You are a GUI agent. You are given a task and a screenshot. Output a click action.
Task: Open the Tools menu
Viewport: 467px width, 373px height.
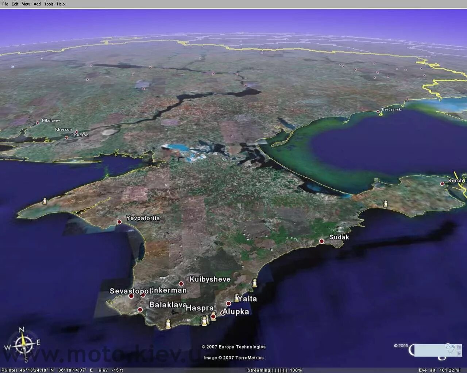pos(49,4)
